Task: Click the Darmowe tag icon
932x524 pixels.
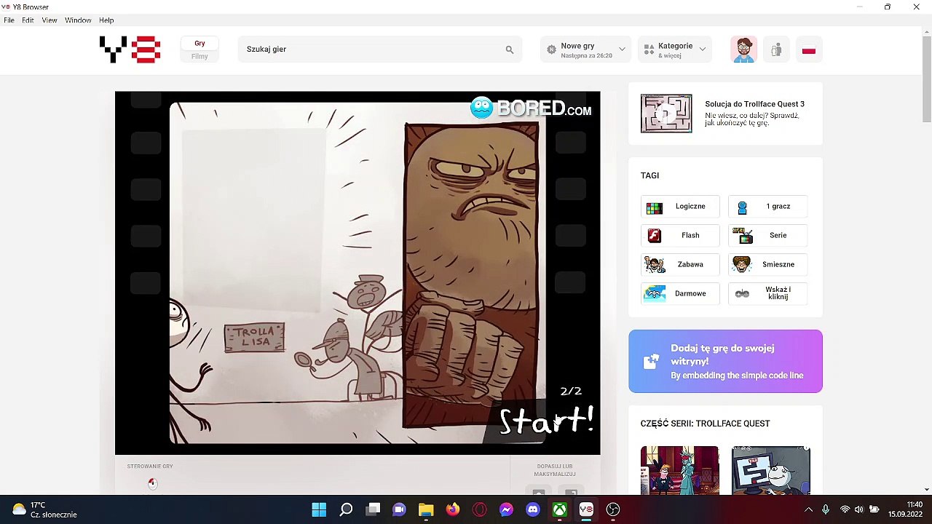Action: click(655, 293)
